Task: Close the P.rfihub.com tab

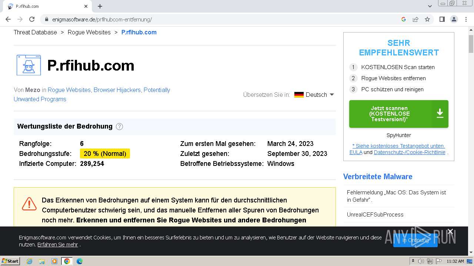Action: [86, 6]
